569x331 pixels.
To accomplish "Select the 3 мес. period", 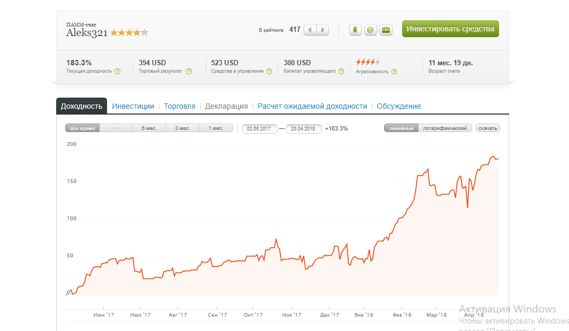I will point(183,128).
